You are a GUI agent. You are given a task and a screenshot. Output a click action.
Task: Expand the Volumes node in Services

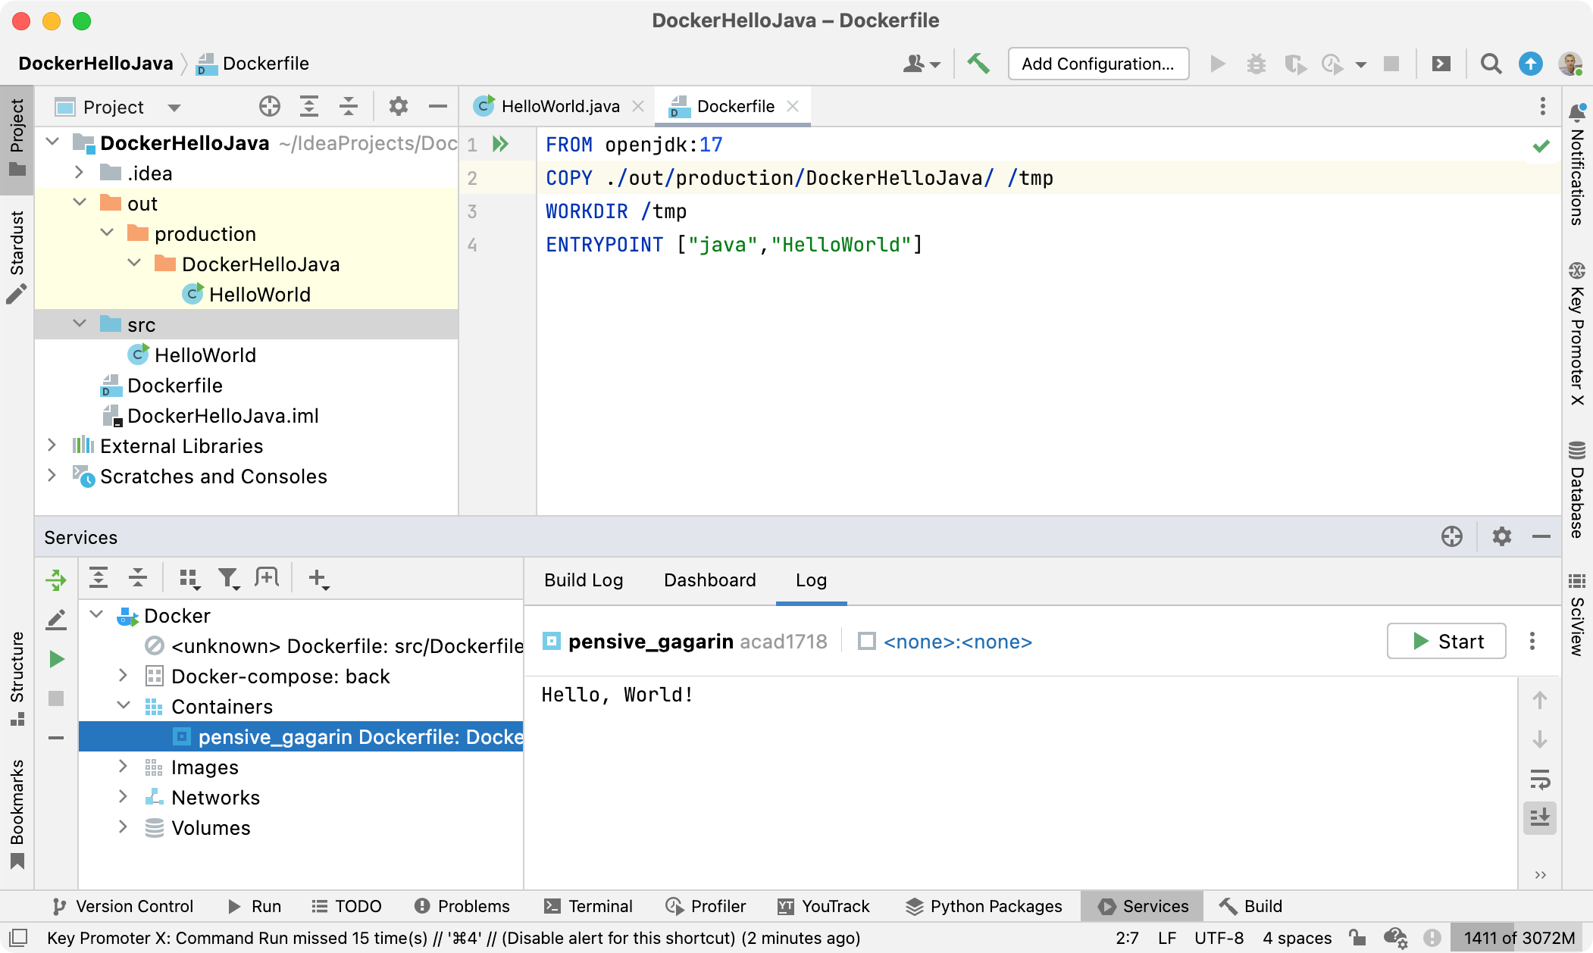123,827
